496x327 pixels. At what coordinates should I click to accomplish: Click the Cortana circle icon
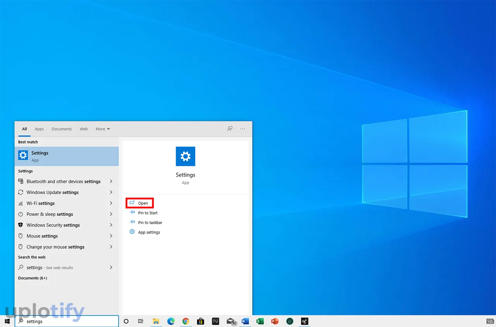coord(126,321)
